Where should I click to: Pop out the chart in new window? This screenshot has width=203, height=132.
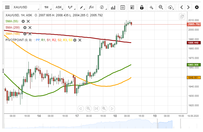(182, 17)
